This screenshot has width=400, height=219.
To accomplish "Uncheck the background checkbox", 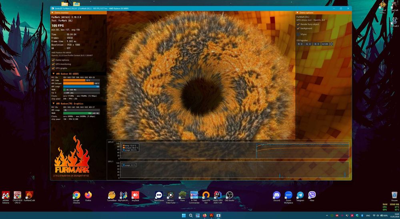I will click(x=298, y=28).
